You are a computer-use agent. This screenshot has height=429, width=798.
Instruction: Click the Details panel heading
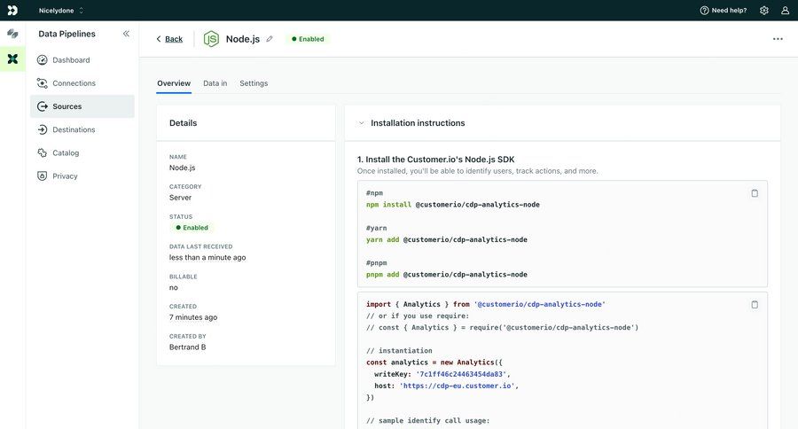pyautogui.click(x=183, y=123)
